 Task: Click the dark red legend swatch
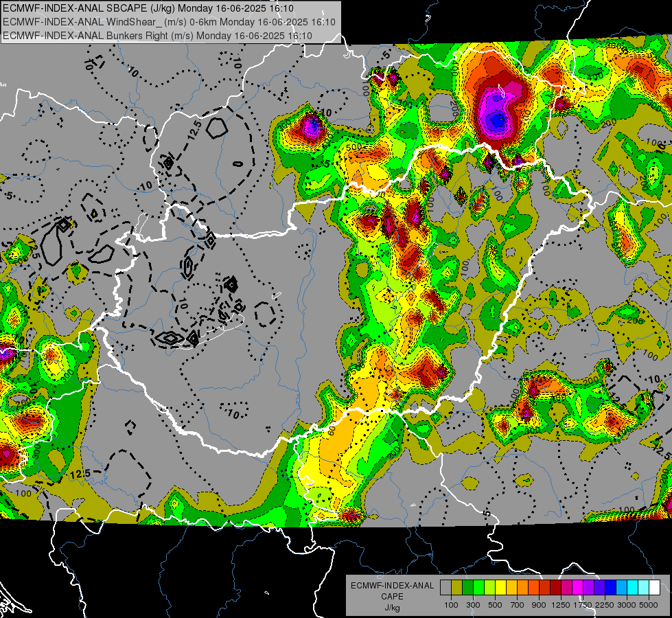pyautogui.click(x=555, y=588)
